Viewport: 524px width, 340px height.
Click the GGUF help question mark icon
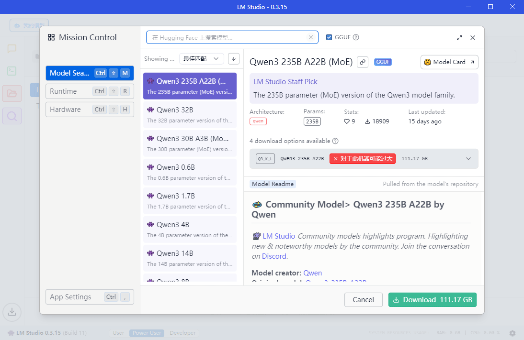[356, 37]
